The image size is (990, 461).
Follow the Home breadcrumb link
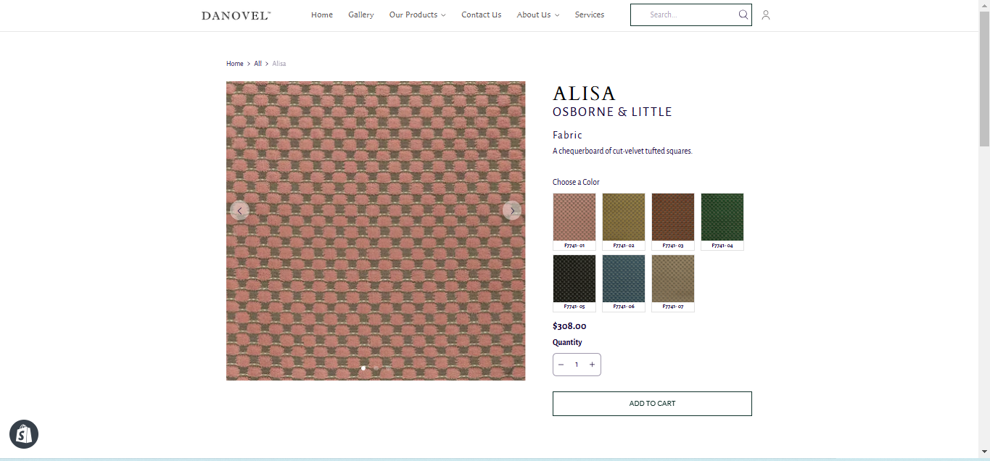tap(235, 64)
